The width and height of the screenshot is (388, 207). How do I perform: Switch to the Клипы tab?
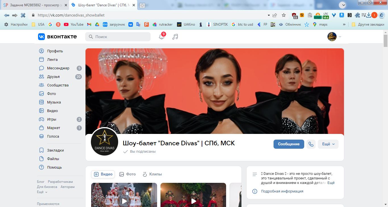[x=152, y=174]
